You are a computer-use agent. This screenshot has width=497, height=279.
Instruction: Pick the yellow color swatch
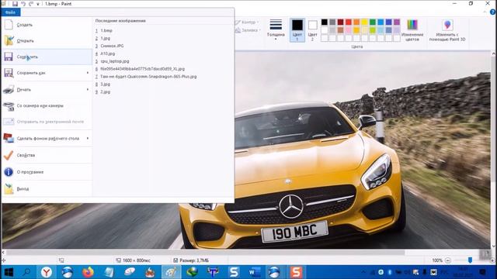[x=364, y=22]
